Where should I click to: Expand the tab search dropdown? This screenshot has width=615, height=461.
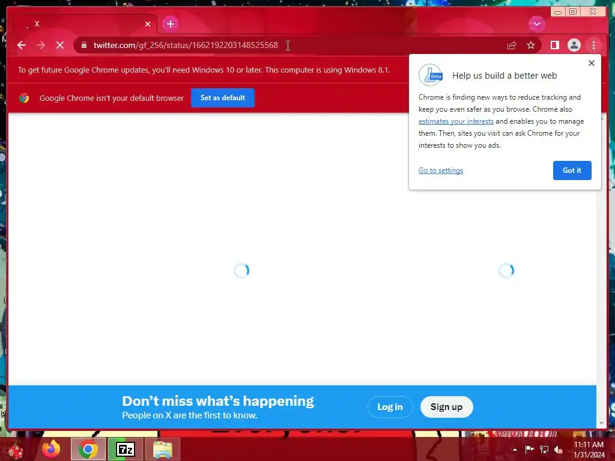point(536,24)
